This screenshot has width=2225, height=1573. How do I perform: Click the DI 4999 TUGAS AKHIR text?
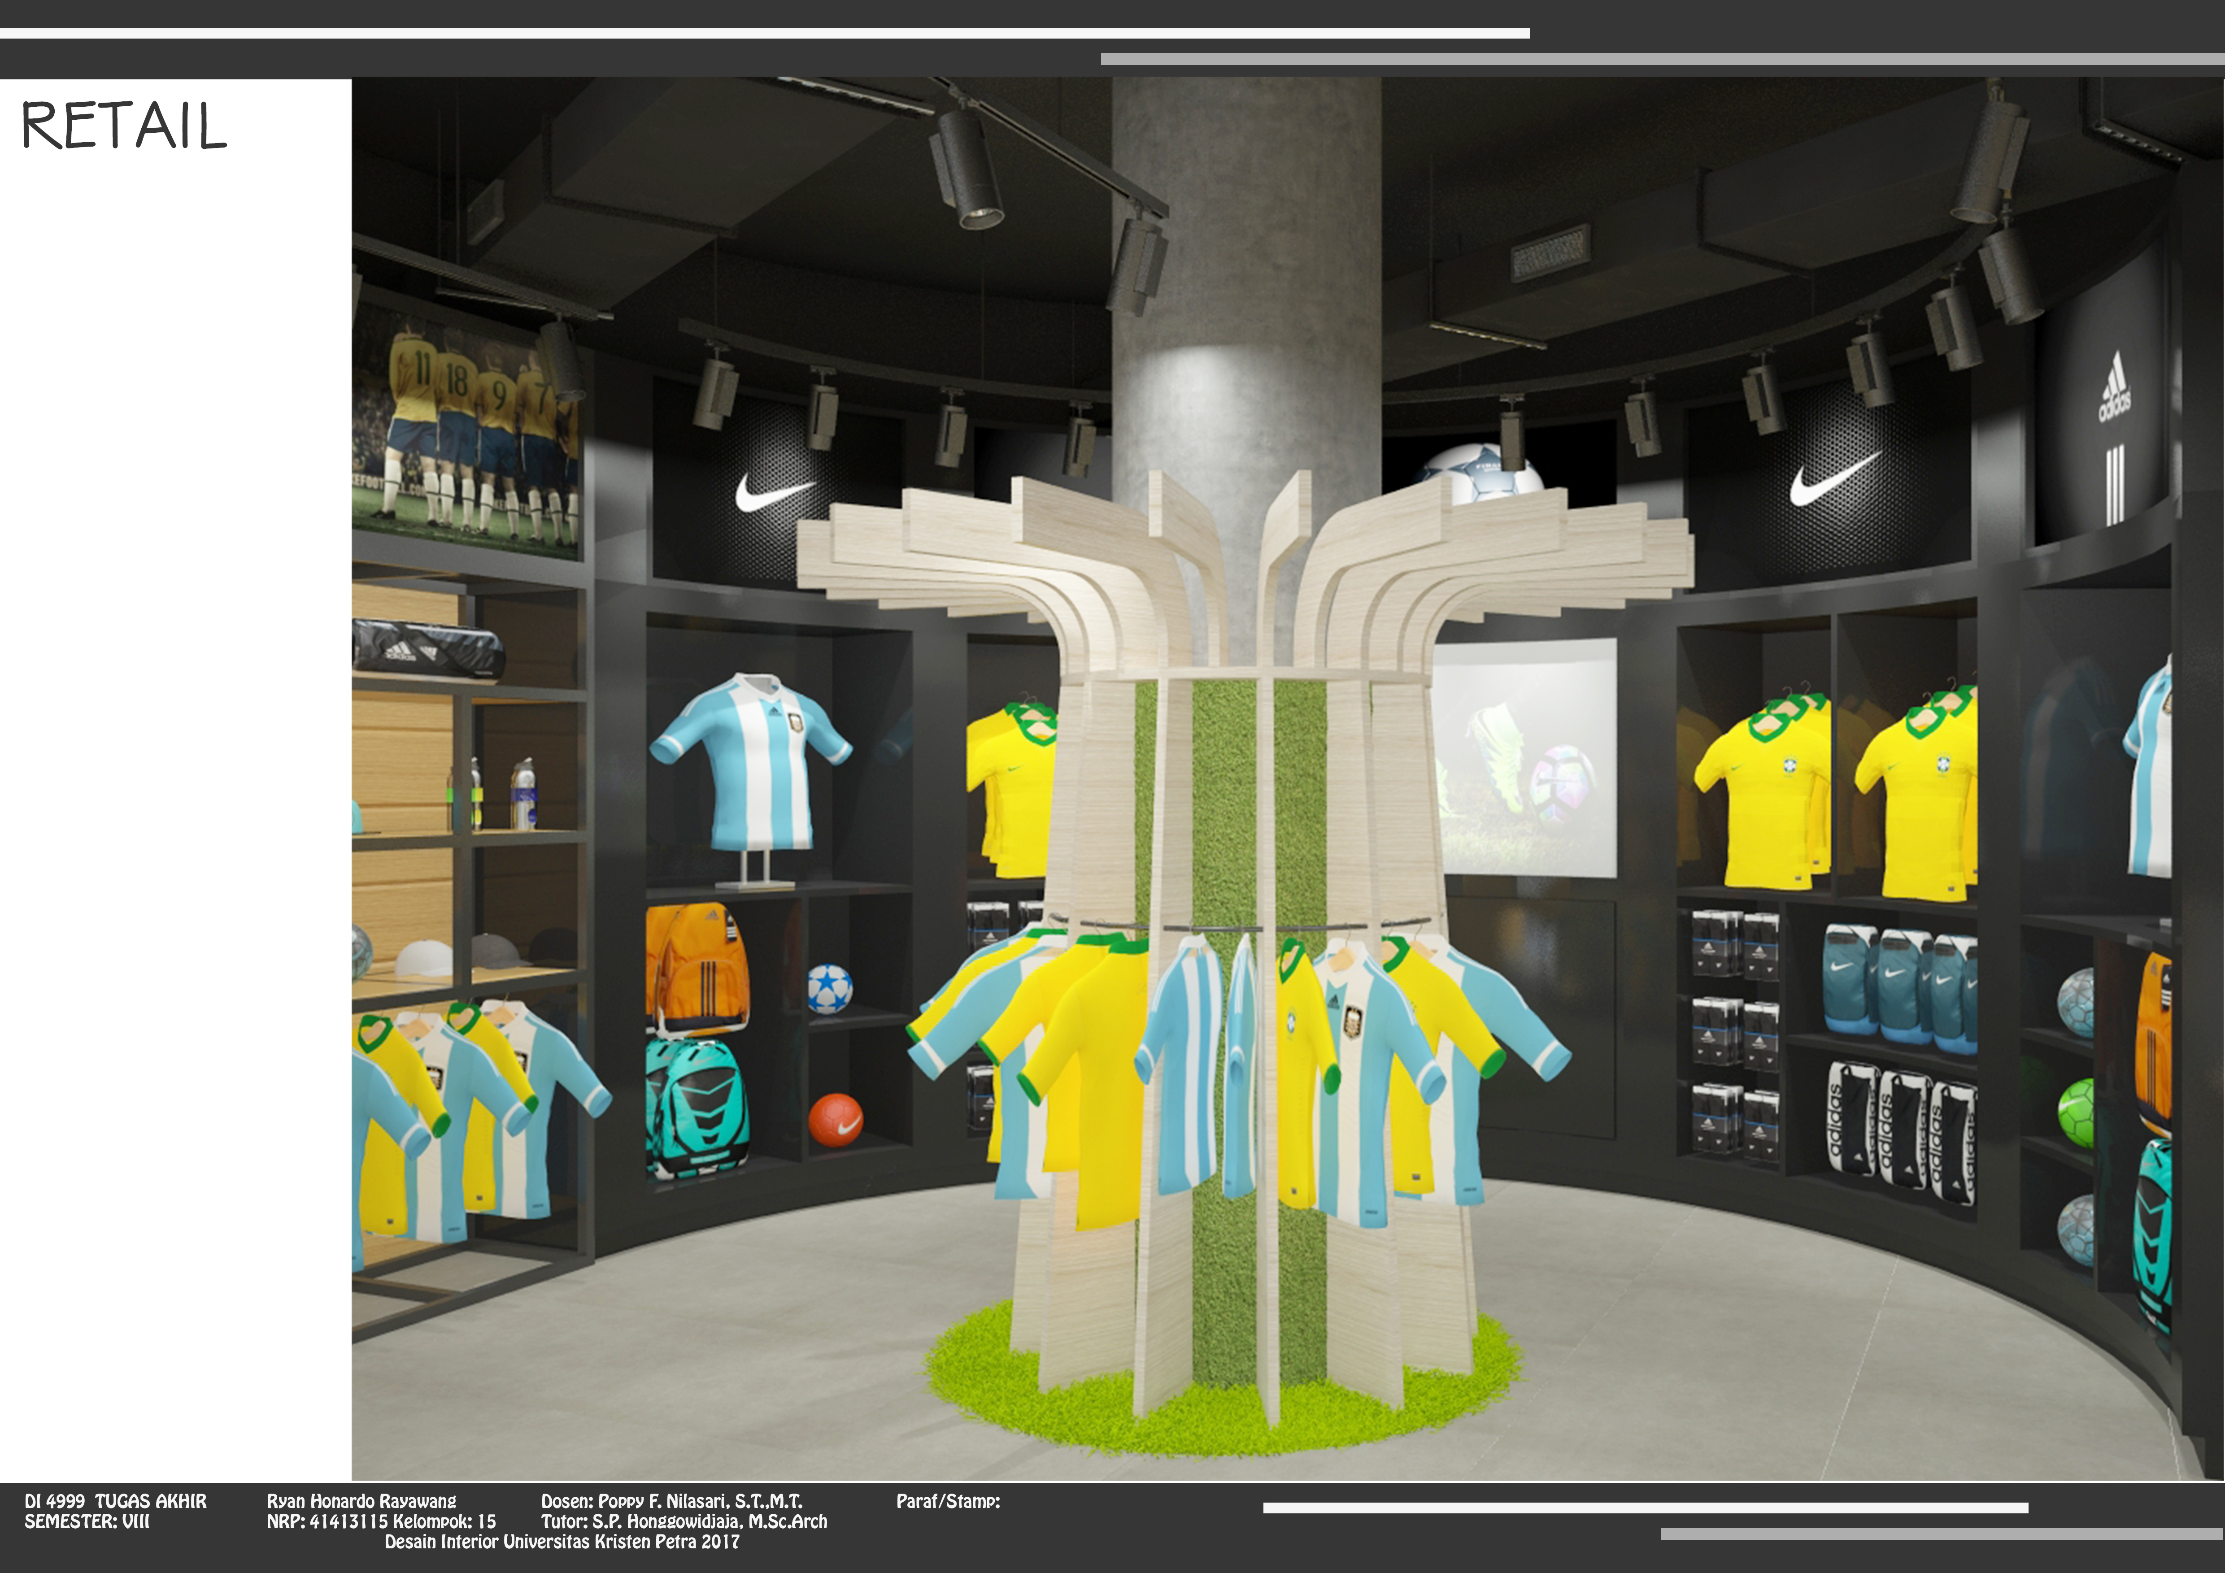pyautogui.click(x=115, y=1501)
